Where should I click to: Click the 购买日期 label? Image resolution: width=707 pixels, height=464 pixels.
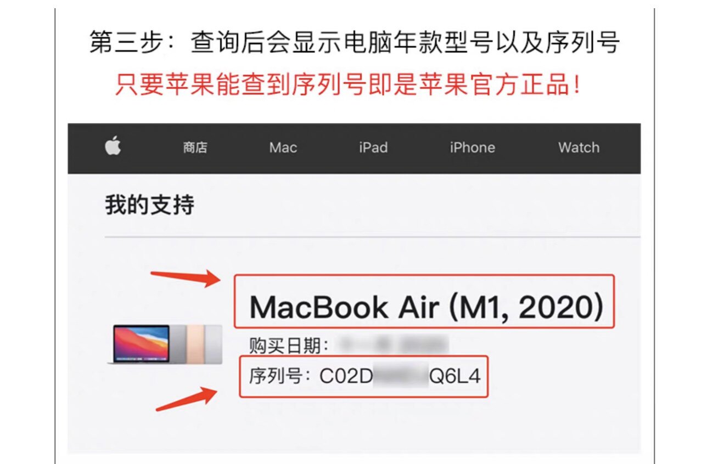pyautogui.click(x=289, y=346)
